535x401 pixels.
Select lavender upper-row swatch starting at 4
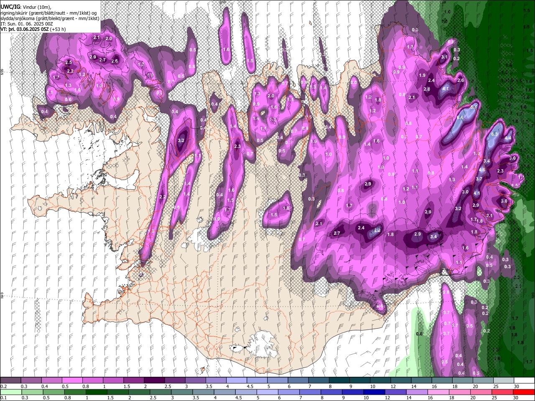237,381
